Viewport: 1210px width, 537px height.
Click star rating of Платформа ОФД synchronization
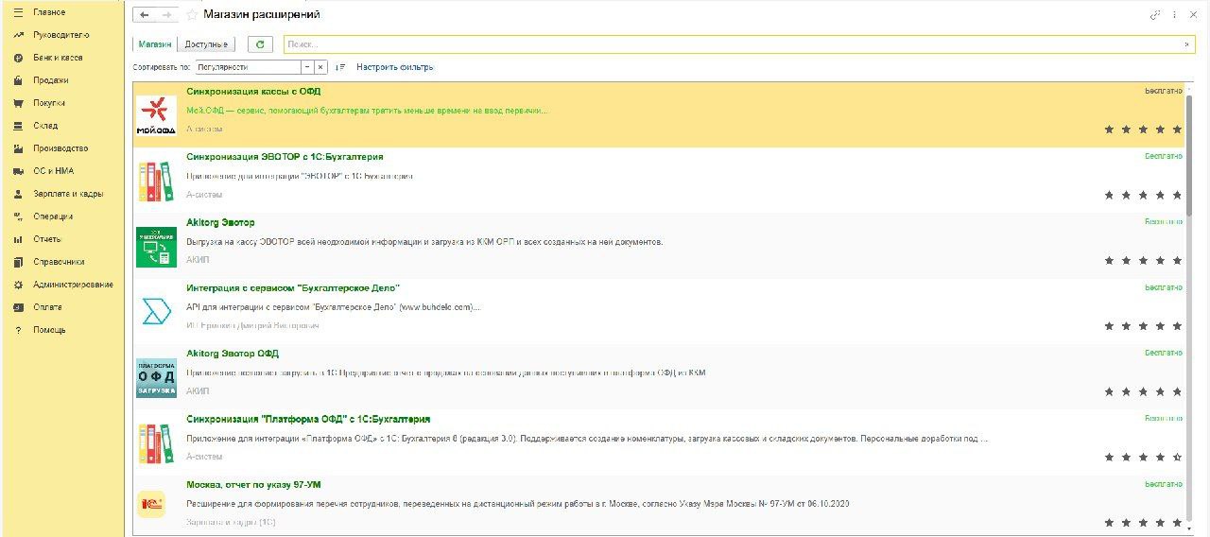tap(1143, 457)
